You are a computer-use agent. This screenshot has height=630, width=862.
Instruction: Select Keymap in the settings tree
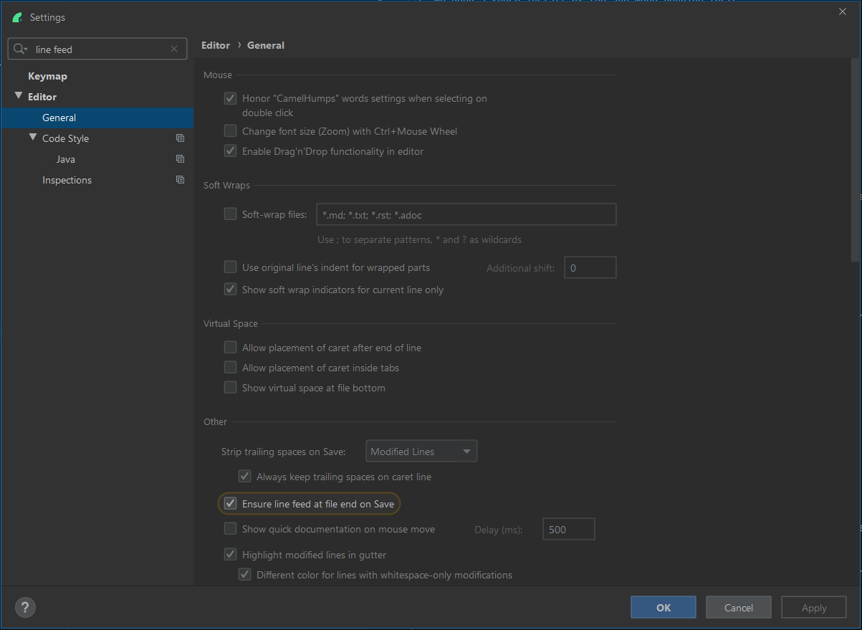(47, 76)
